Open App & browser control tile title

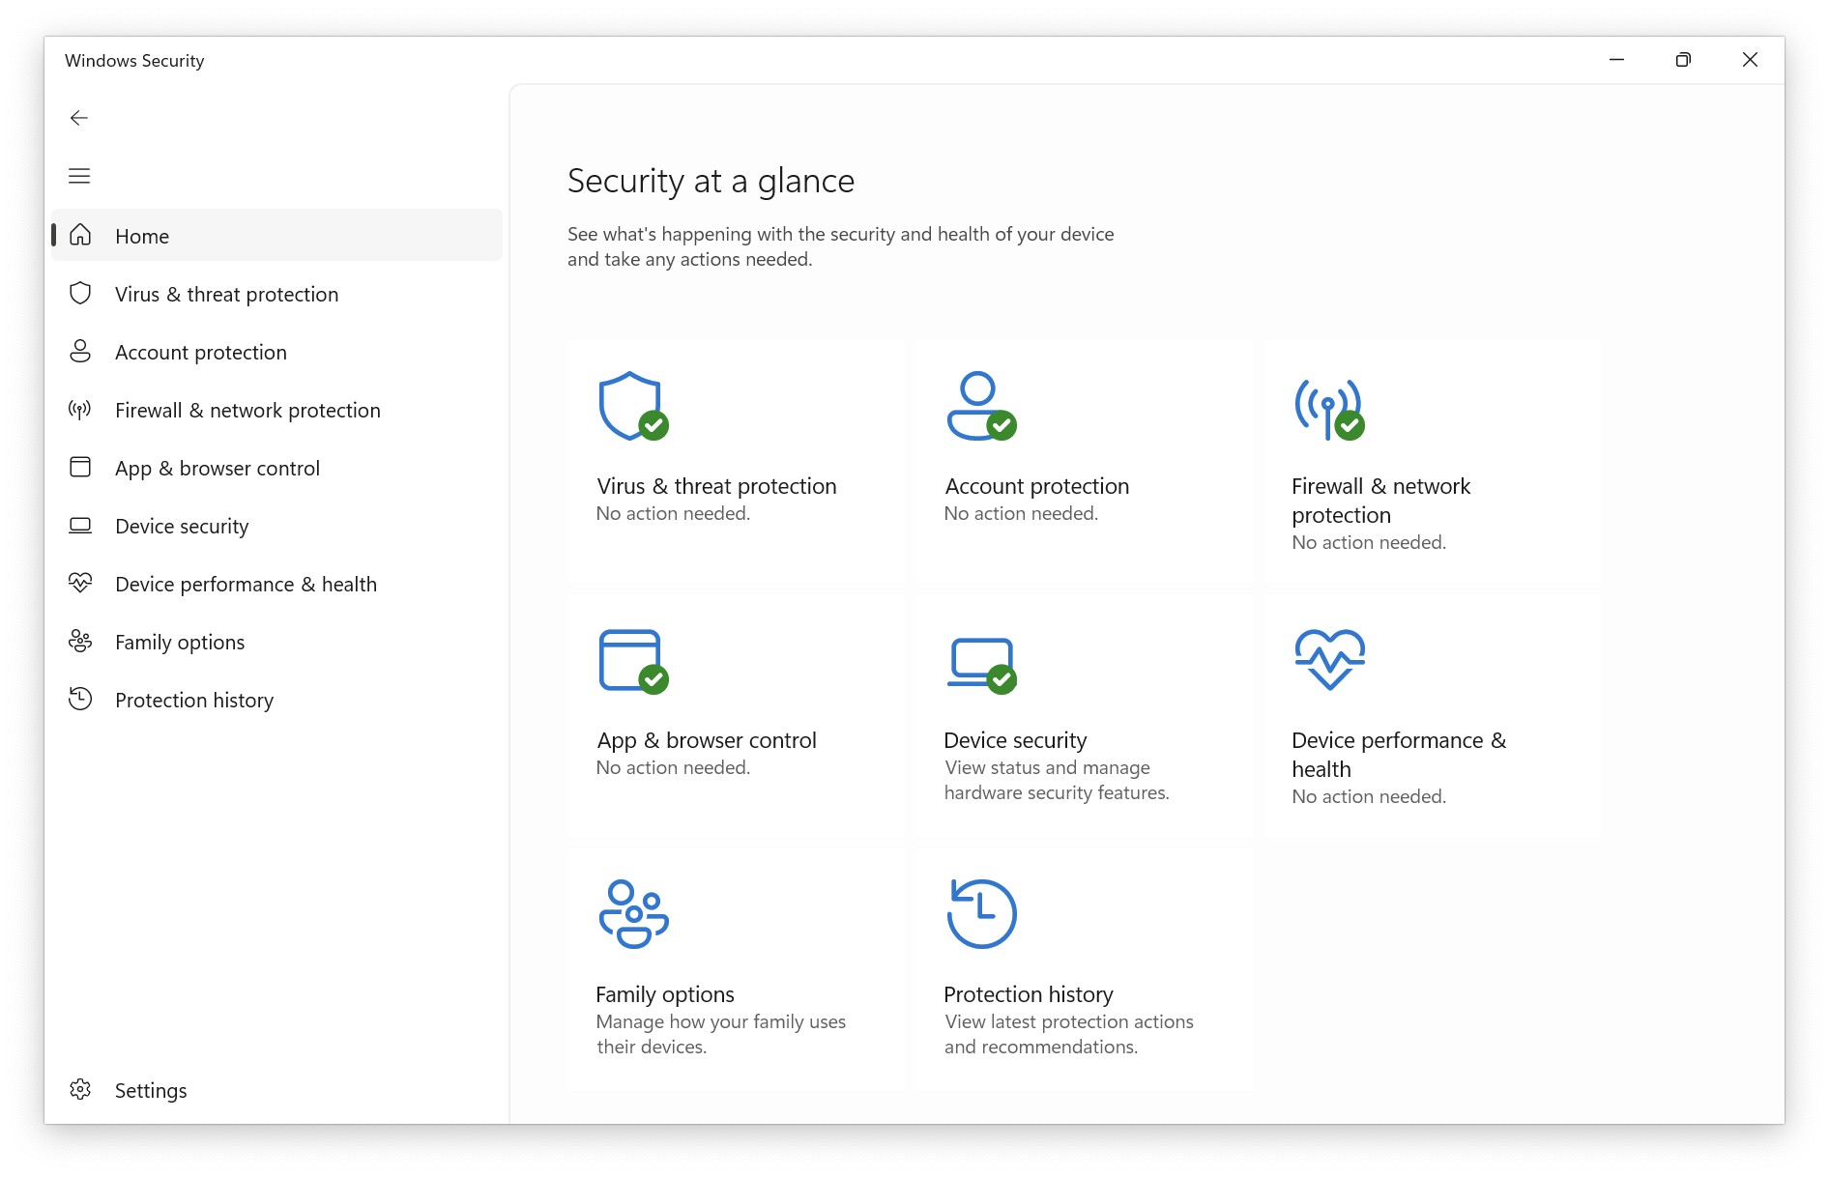click(706, 740)
